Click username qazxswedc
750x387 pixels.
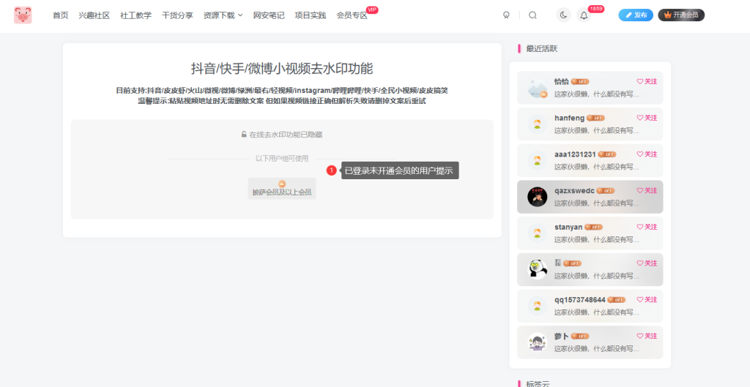click(x=574, y=191)
